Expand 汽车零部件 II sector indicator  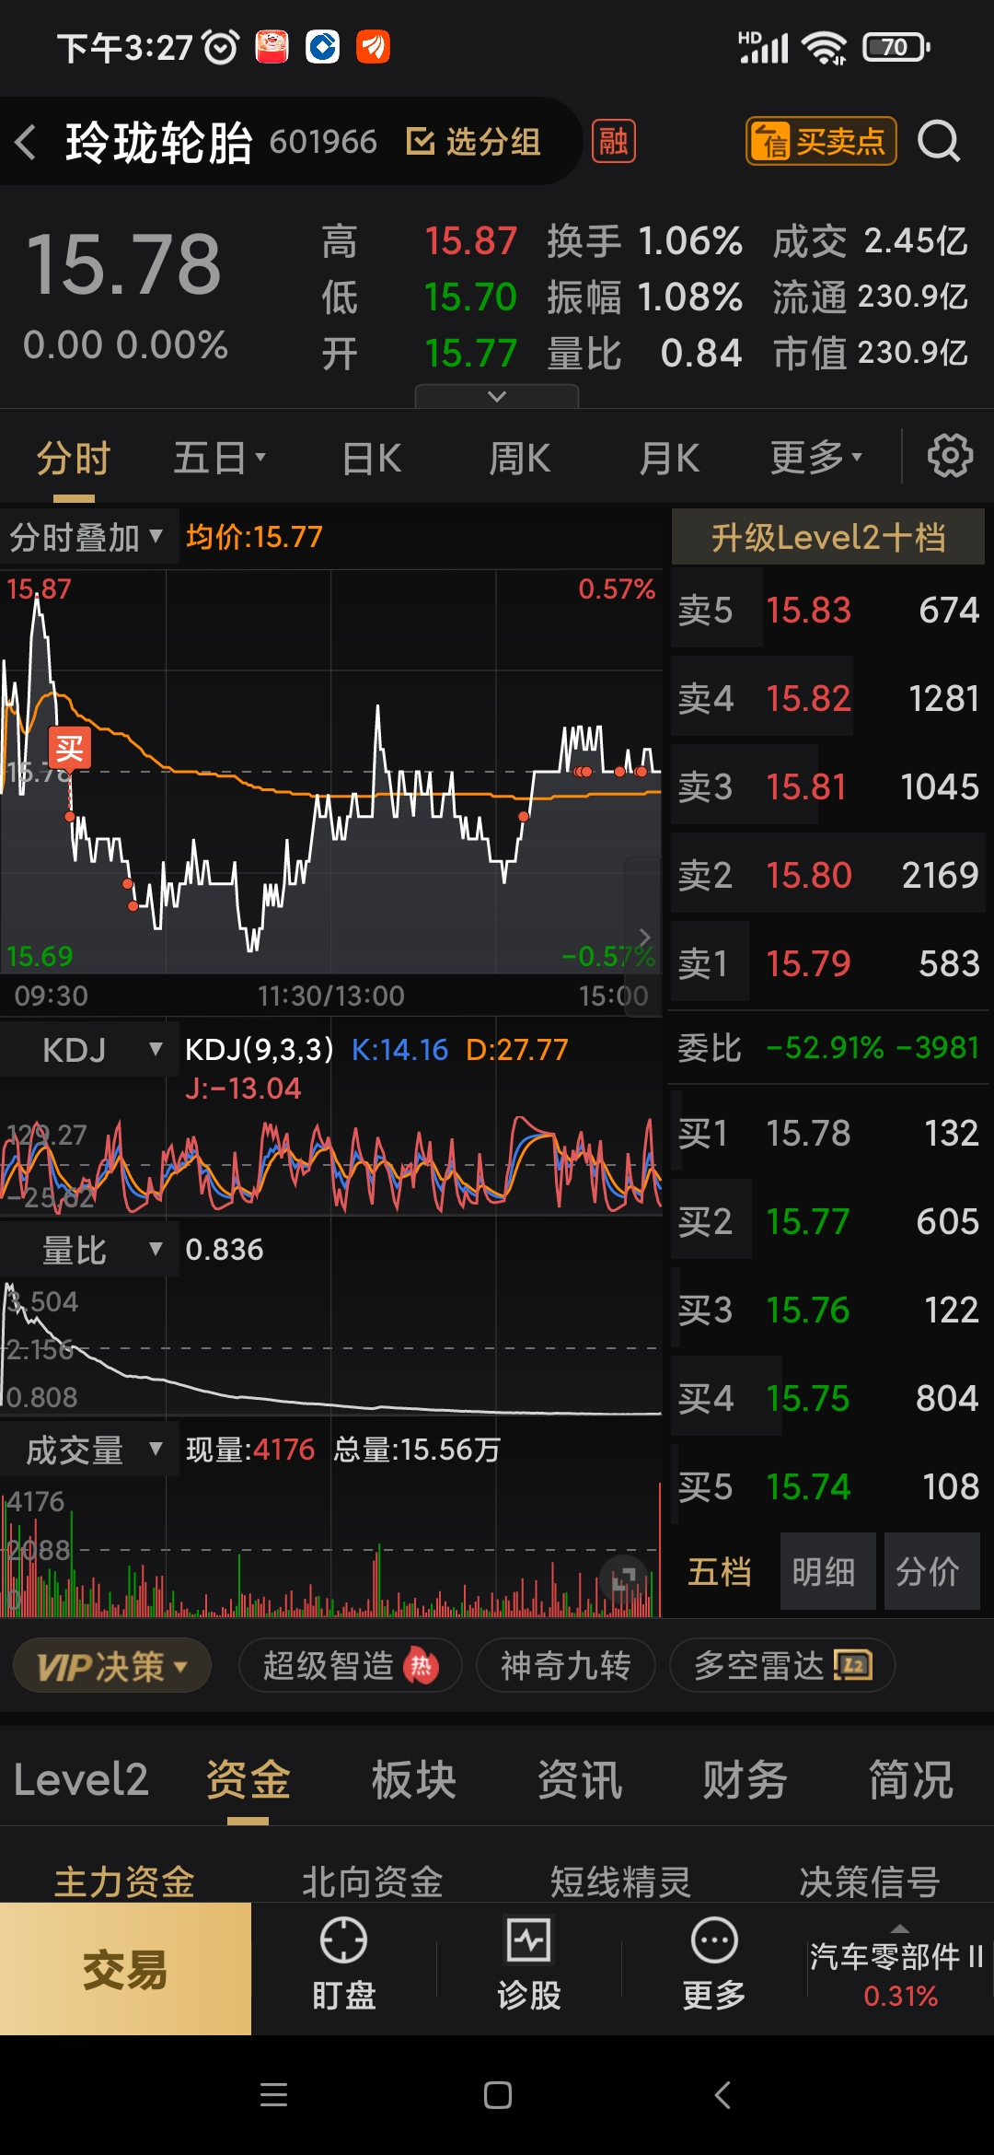pos(899,1969)
